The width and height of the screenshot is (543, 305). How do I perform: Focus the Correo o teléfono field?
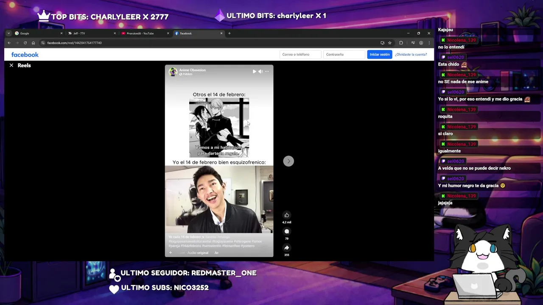click(x=300, y=54)
